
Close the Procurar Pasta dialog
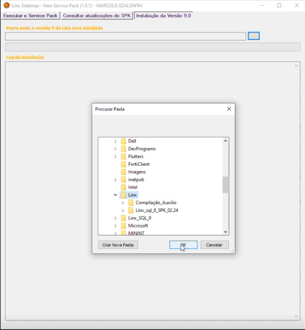[229, 109]
